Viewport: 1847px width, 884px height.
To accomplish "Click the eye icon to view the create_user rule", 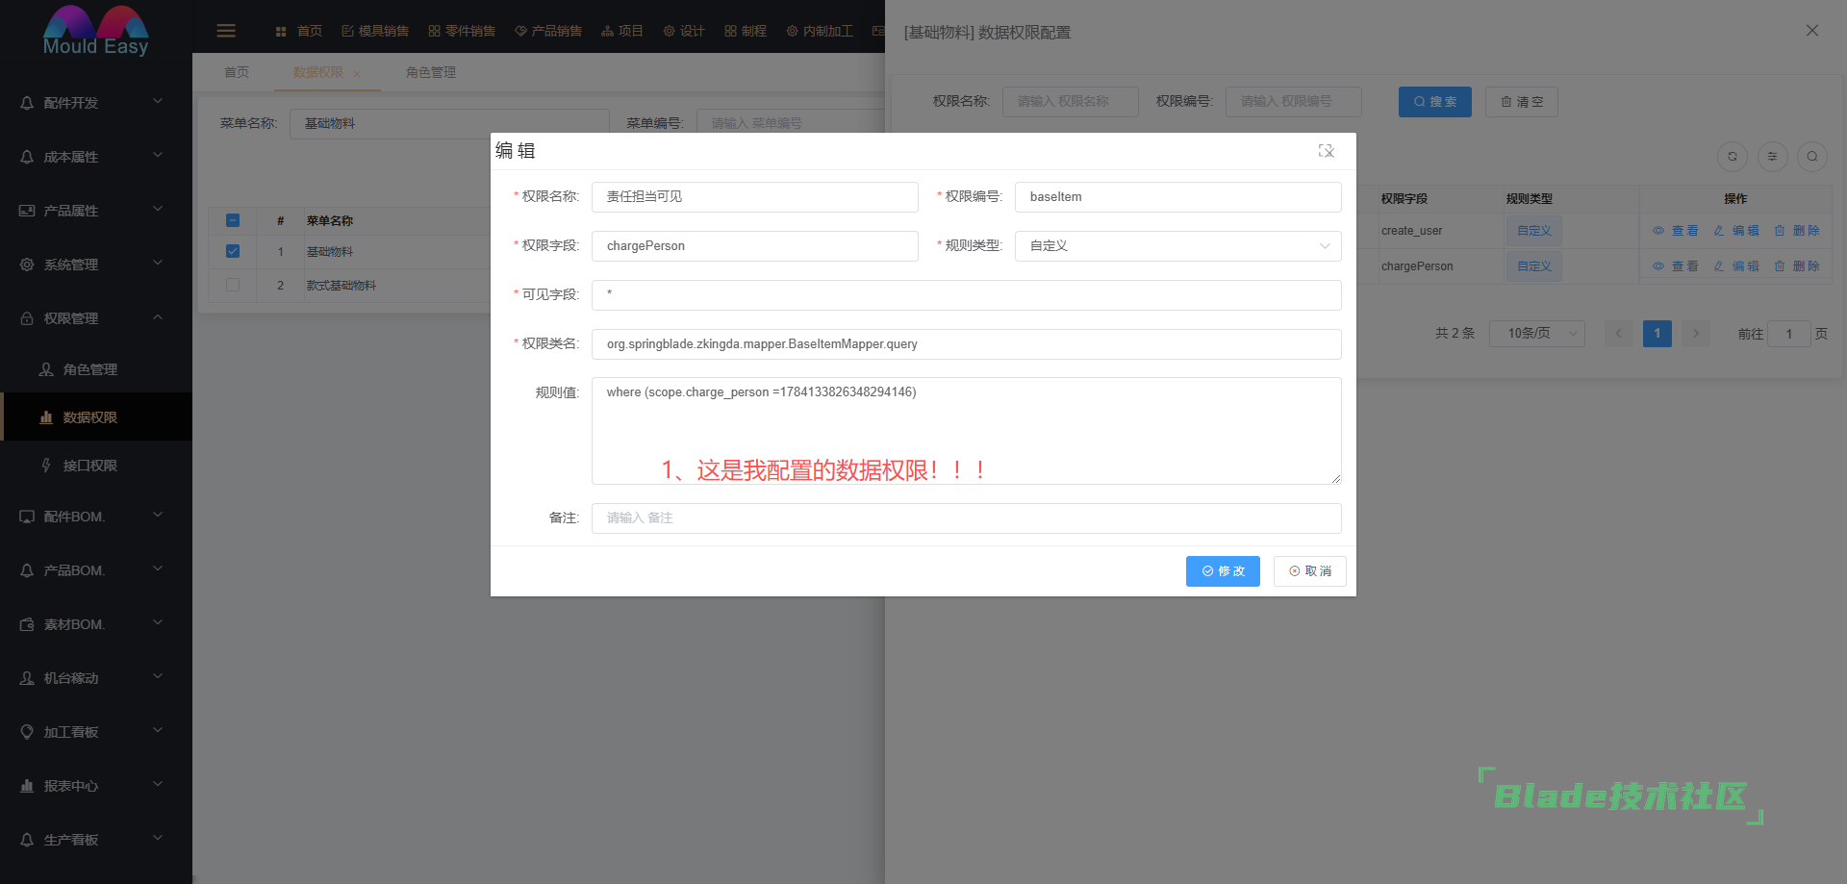I will tap(1657, 231).
